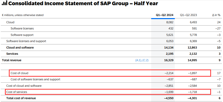
Task: Select the Services row label
Action: 12,54
